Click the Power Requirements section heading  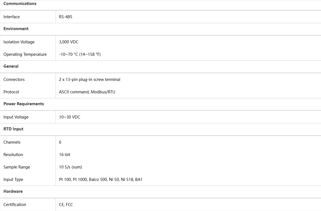coord(24,104)
